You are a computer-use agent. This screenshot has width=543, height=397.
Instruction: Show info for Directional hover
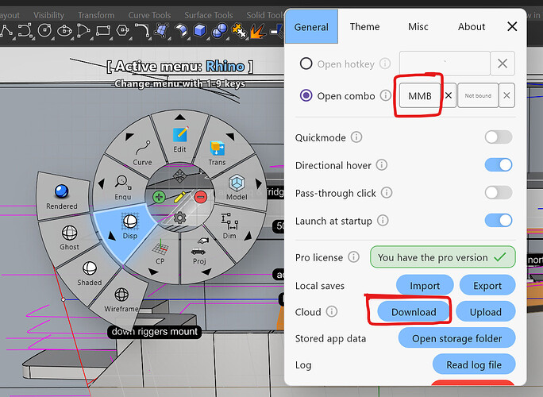point(382,165)
